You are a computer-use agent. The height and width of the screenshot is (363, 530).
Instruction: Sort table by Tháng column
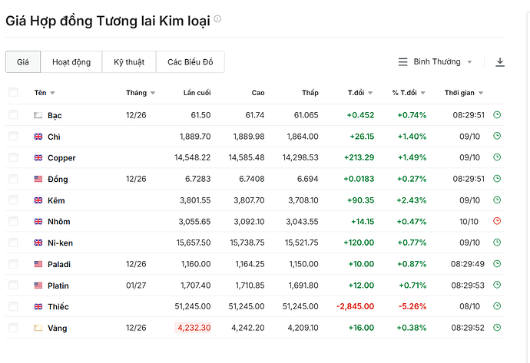[x=141, y=93]
